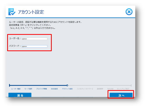The height and width of the screenshot is (108, 146).
Task: Go back with the 戻る button
Action: tap(20, 95)
